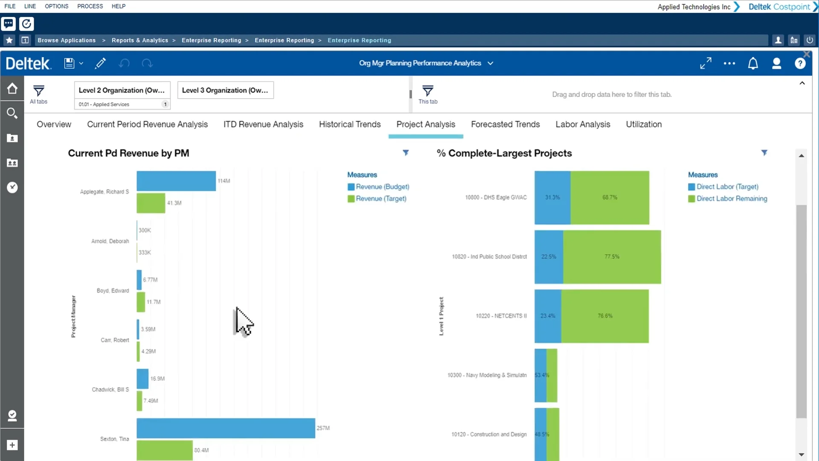Open the more options ellipsis menu
The height and width of the screenshot is (461, 819).
click(729, 63)
